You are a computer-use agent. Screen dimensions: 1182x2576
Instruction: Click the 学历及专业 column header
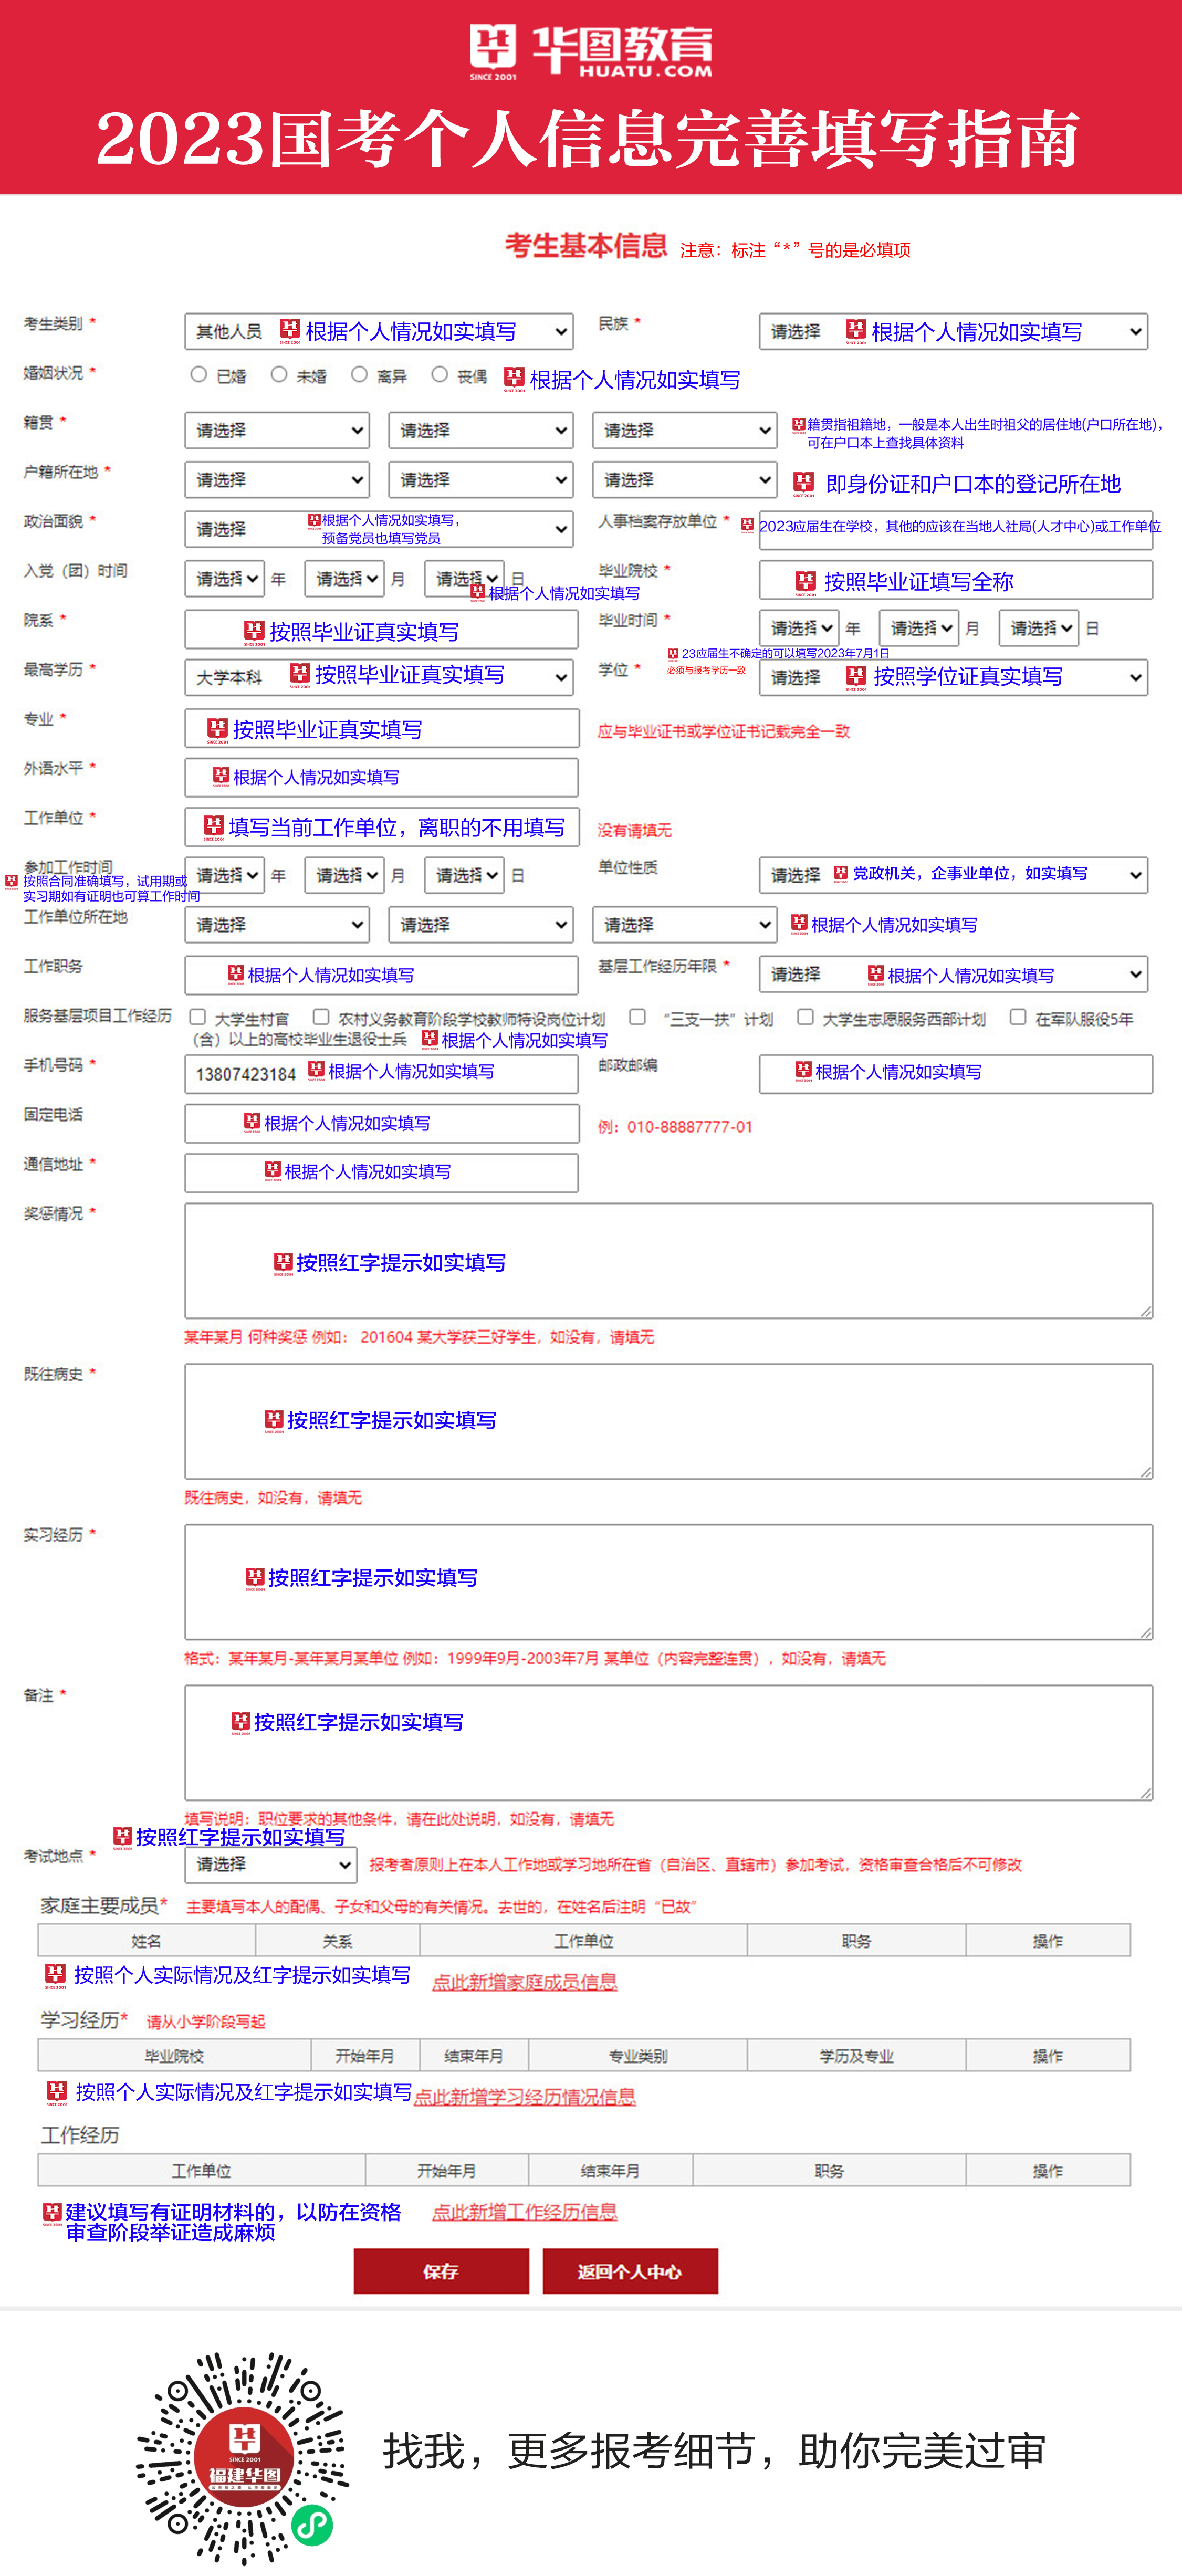857,2055
